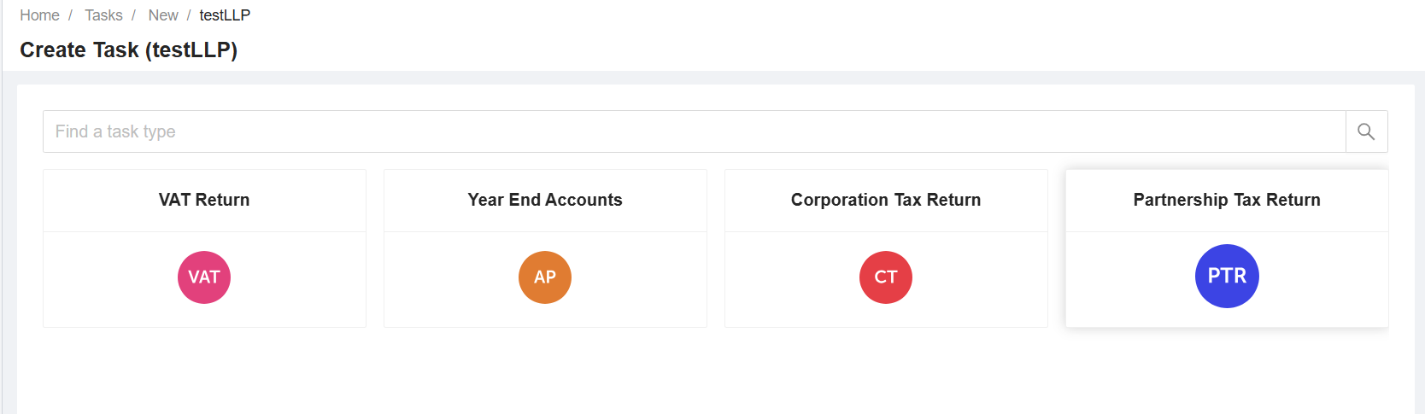Choose the VAT Return card title
Viewport: 1425px width, 414px height.
pyautogui.click(x=204, y=200)
